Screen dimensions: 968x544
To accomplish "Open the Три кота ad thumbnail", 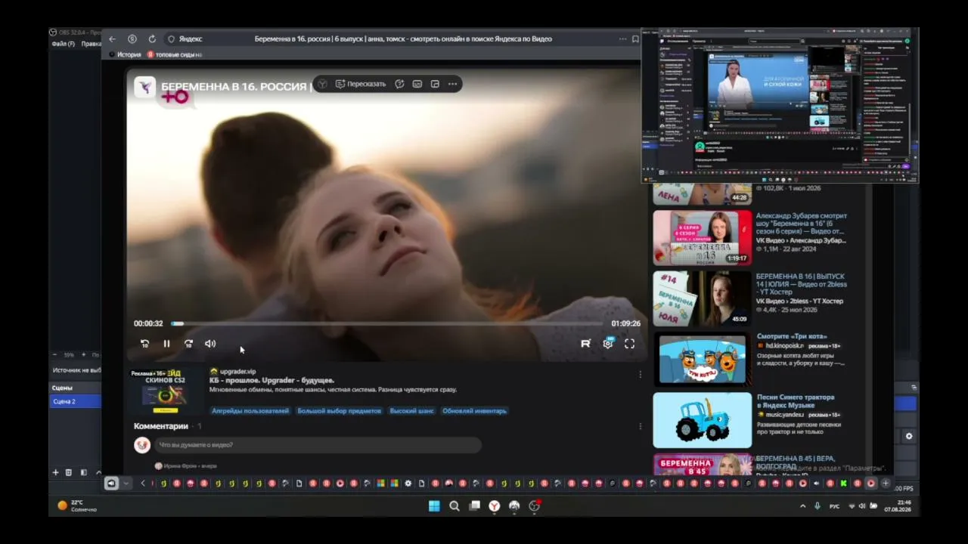I will 703,359.
